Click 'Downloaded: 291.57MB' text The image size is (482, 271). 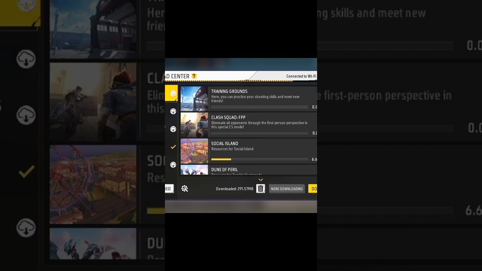235,189
